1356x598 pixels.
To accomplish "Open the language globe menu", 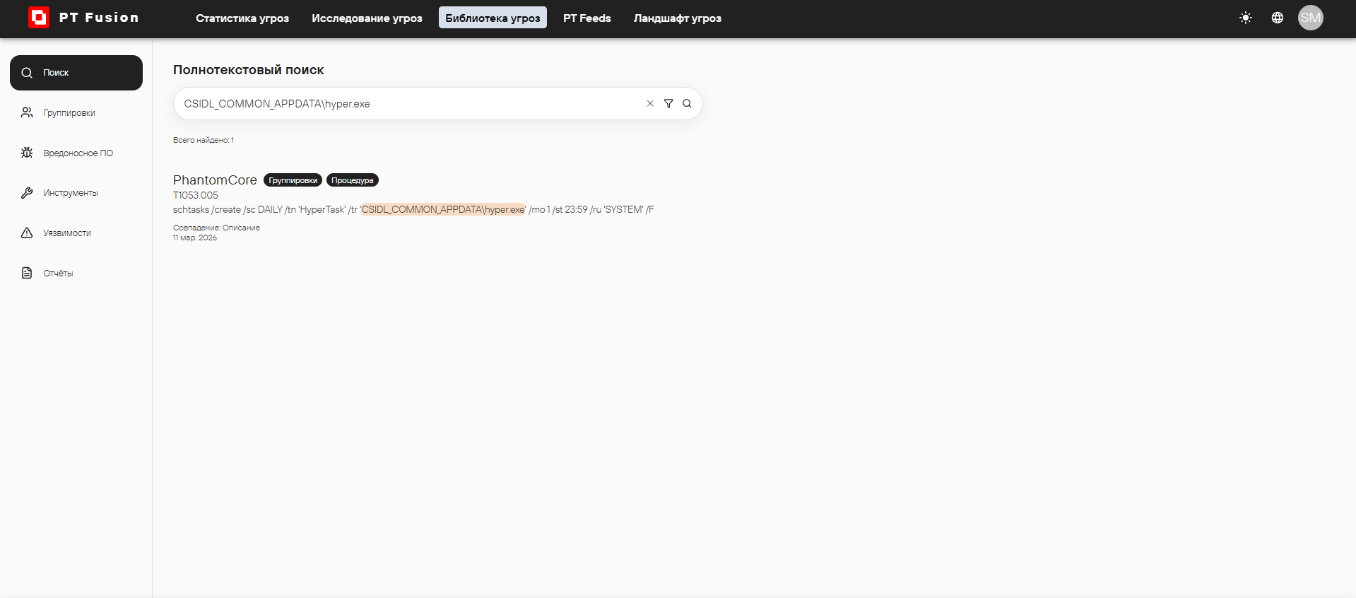I will click(1278, 18).
